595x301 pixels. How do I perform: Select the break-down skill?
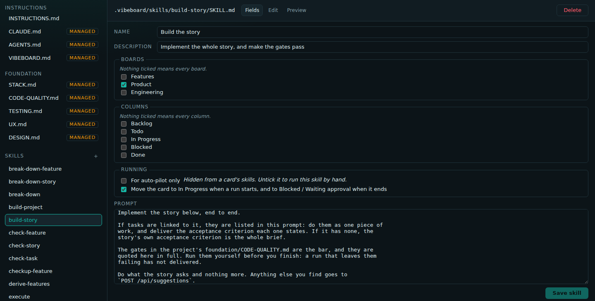(x=53, y=195)
